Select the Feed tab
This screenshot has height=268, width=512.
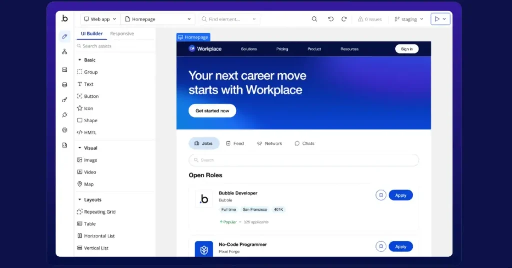click(235, 143)
